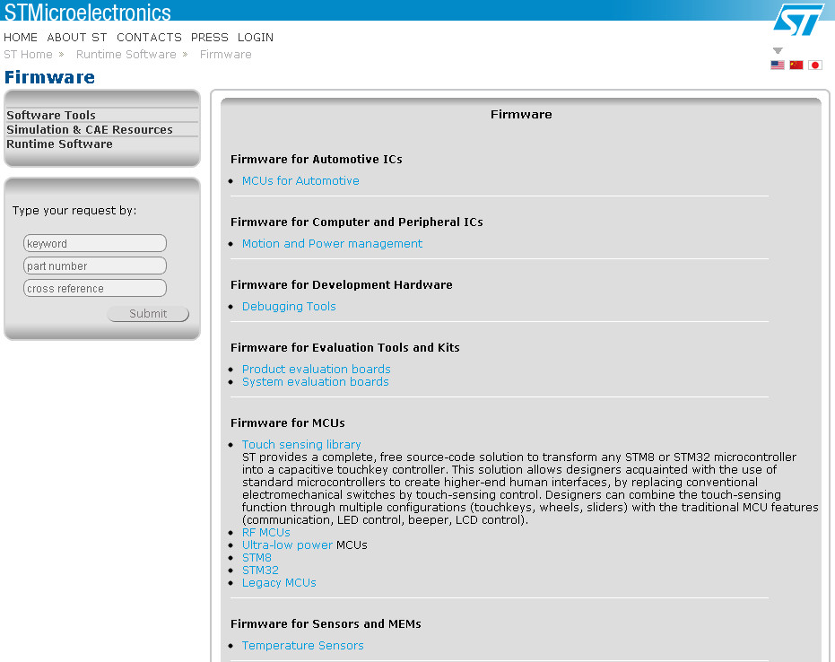Open the LOGIN menu item
835x662 pixels.
[256, 38]
